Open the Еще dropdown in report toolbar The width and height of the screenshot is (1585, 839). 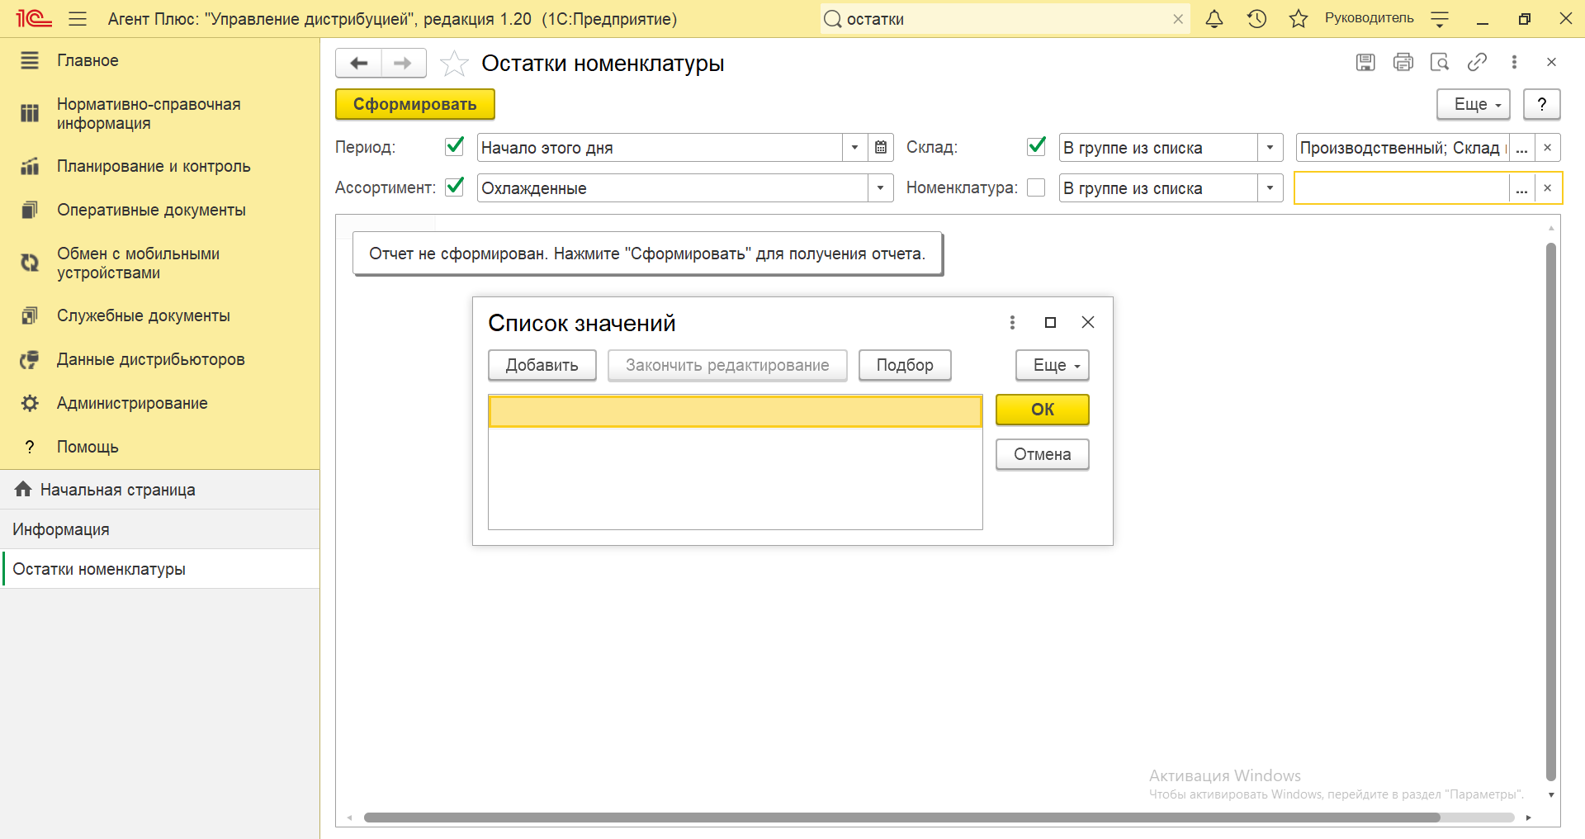(x=1474, y=104)
